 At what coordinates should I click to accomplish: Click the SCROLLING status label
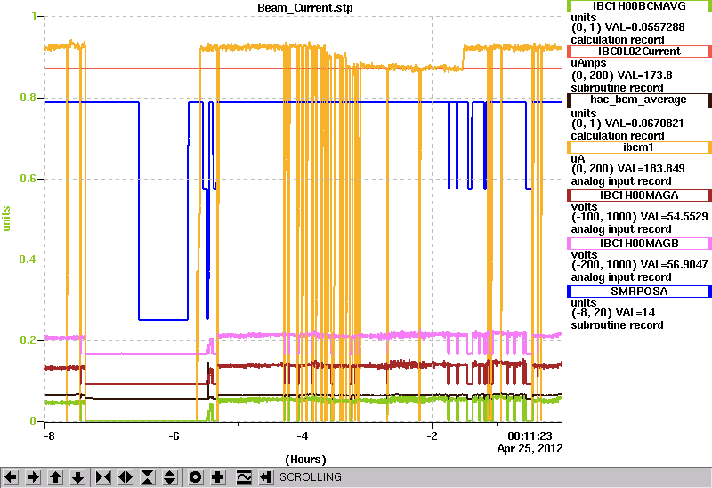click(310, 477)
